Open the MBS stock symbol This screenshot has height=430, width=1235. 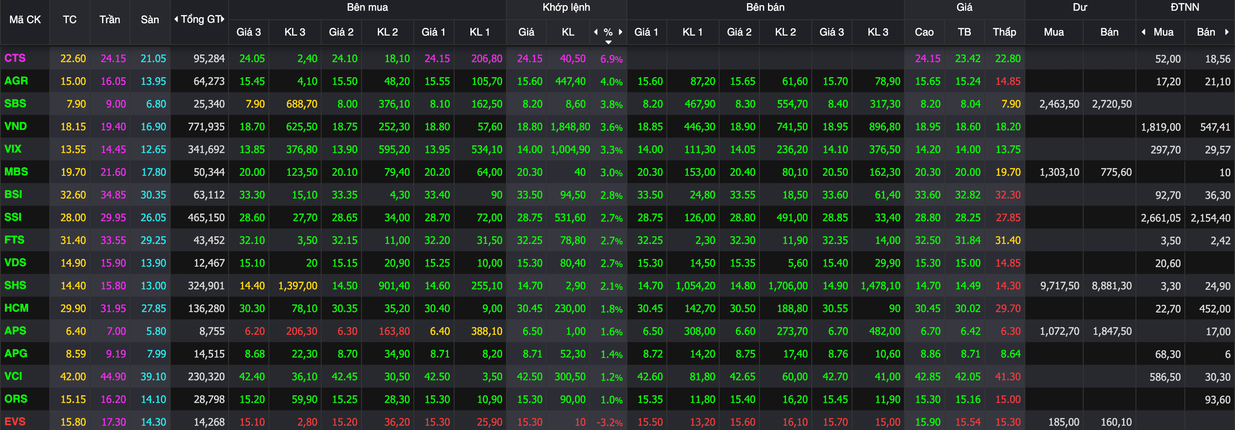[x=16, y=171]
